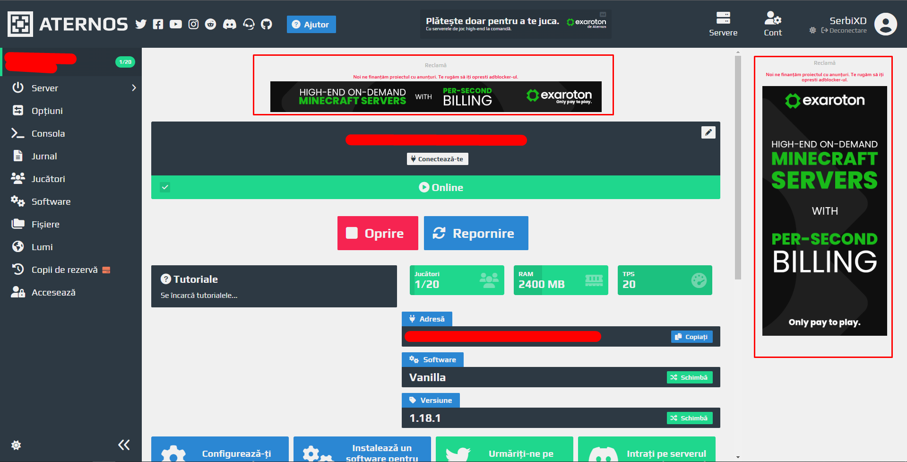Image resolution: width=907 pixels, height=462 pixels.
Task: Click the SerbiXD profile avatar
Action: [886, 24]
